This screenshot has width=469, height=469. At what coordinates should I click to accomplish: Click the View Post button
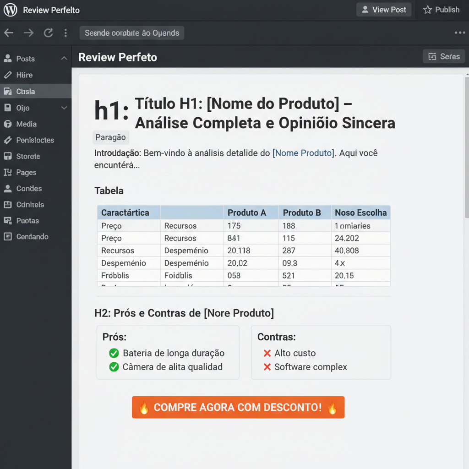pyautogui.click(x=384, y=9)
